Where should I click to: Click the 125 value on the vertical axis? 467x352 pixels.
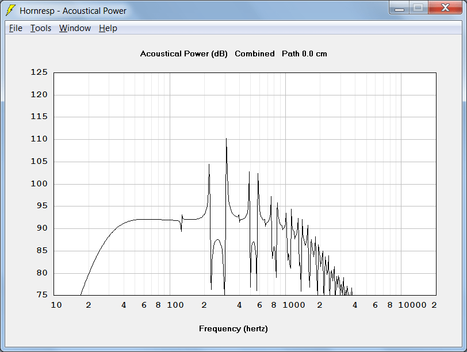(39, 72)
